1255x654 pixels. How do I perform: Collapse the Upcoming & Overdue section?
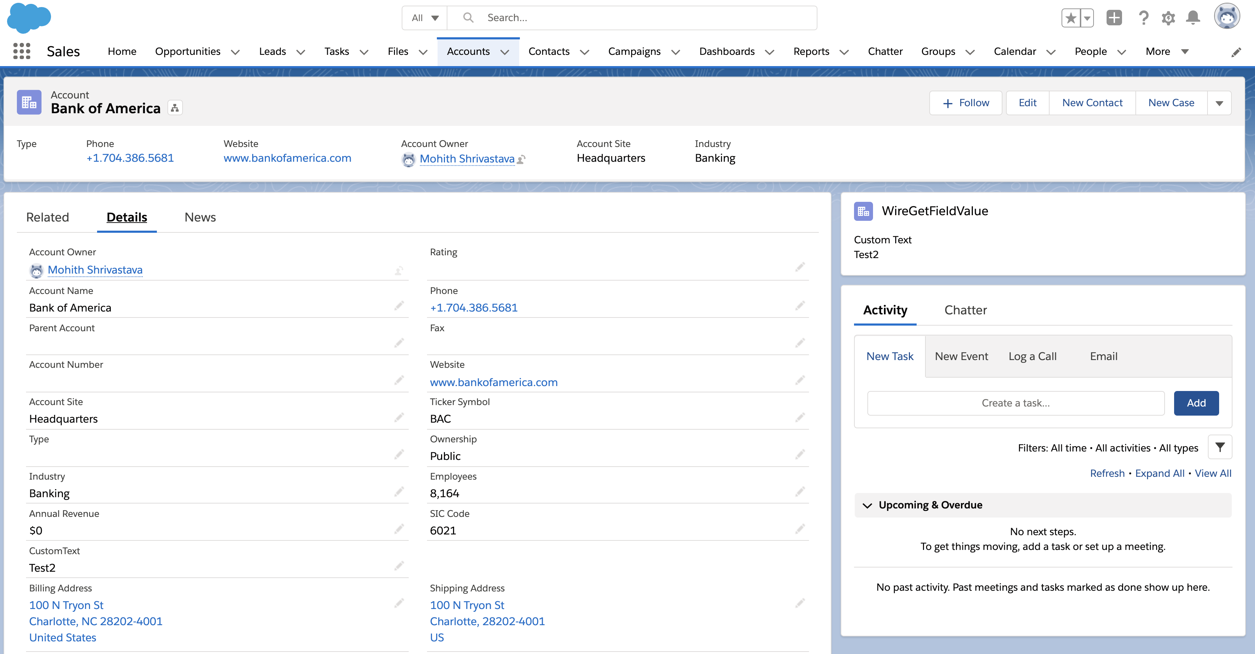coord(867,506)
